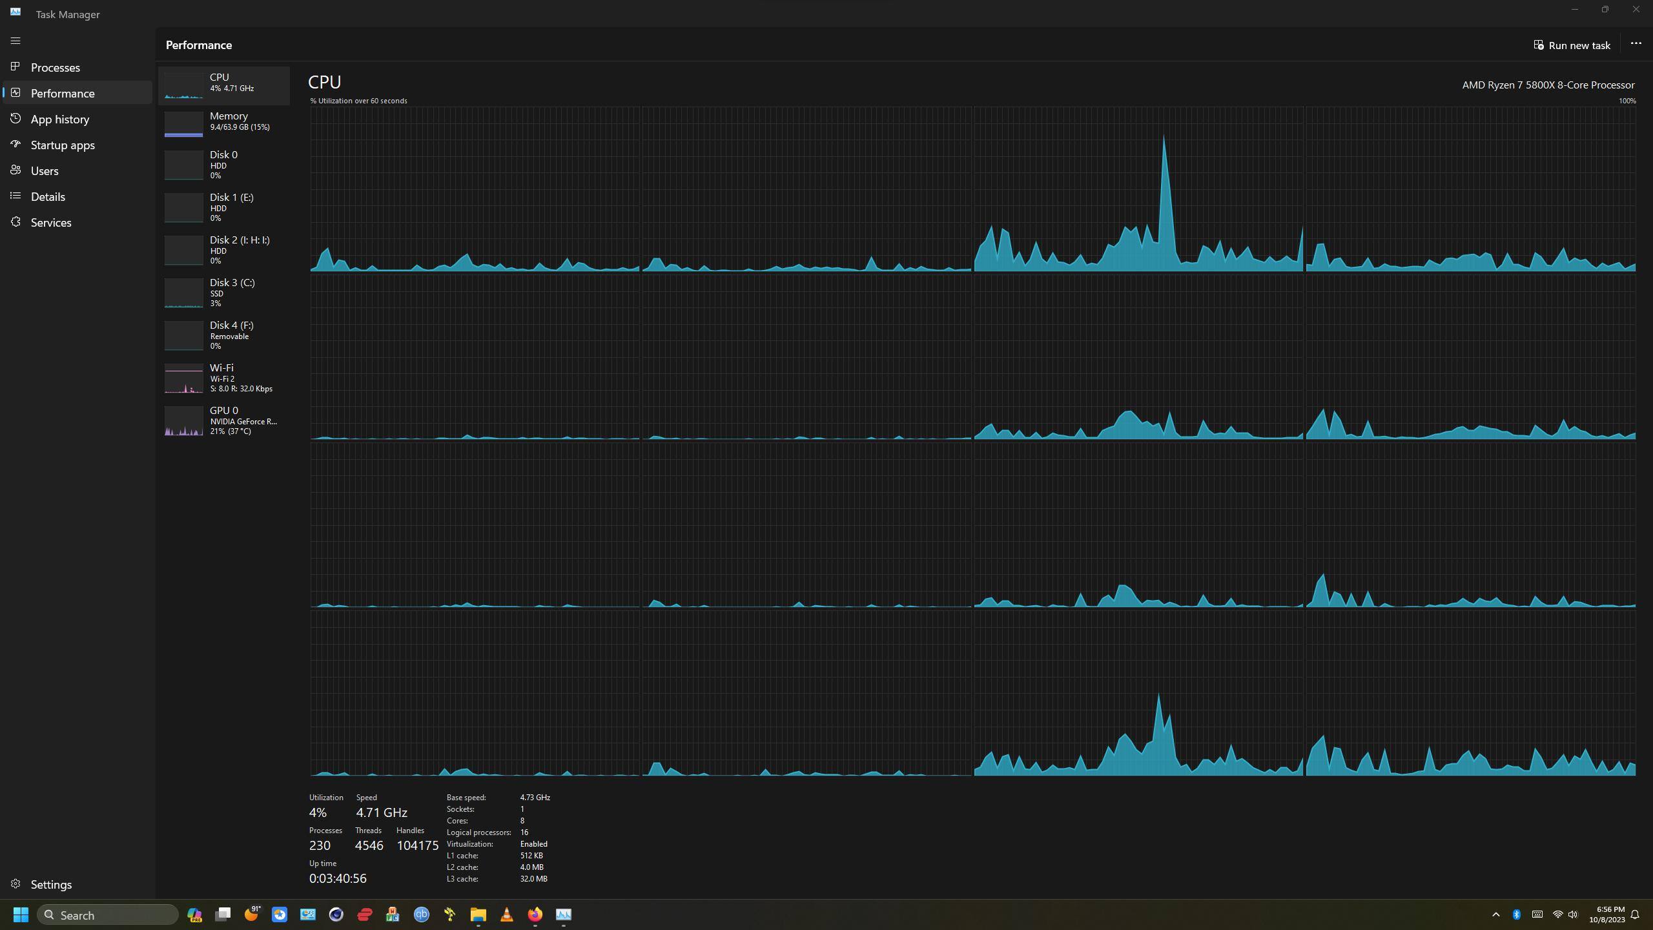This screenshot has width=1653, height=930.
Task: Select GPU 0 NVIDIA GeForce entry
Action: click(223, 420)
